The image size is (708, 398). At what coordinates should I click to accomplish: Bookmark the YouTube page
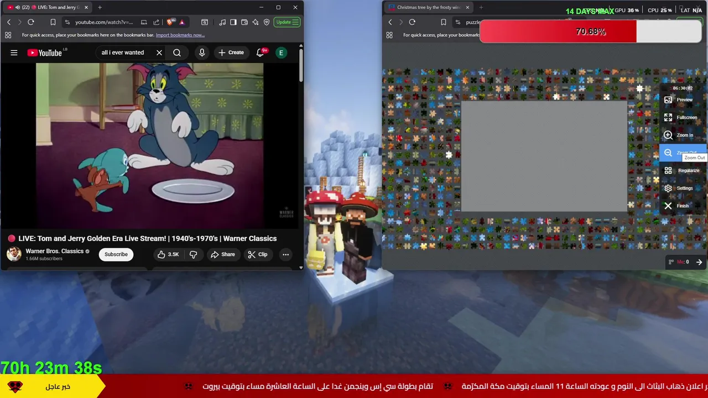[x=53, y=22]
